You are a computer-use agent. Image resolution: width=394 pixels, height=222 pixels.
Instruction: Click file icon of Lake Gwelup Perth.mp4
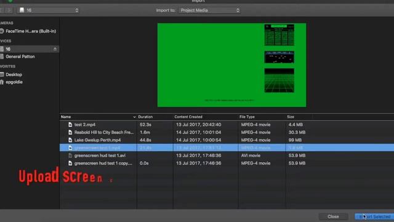(70, 140)
